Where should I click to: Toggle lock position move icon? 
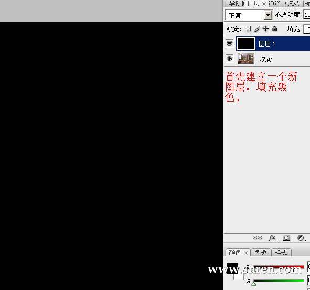(x=266, y=29)
